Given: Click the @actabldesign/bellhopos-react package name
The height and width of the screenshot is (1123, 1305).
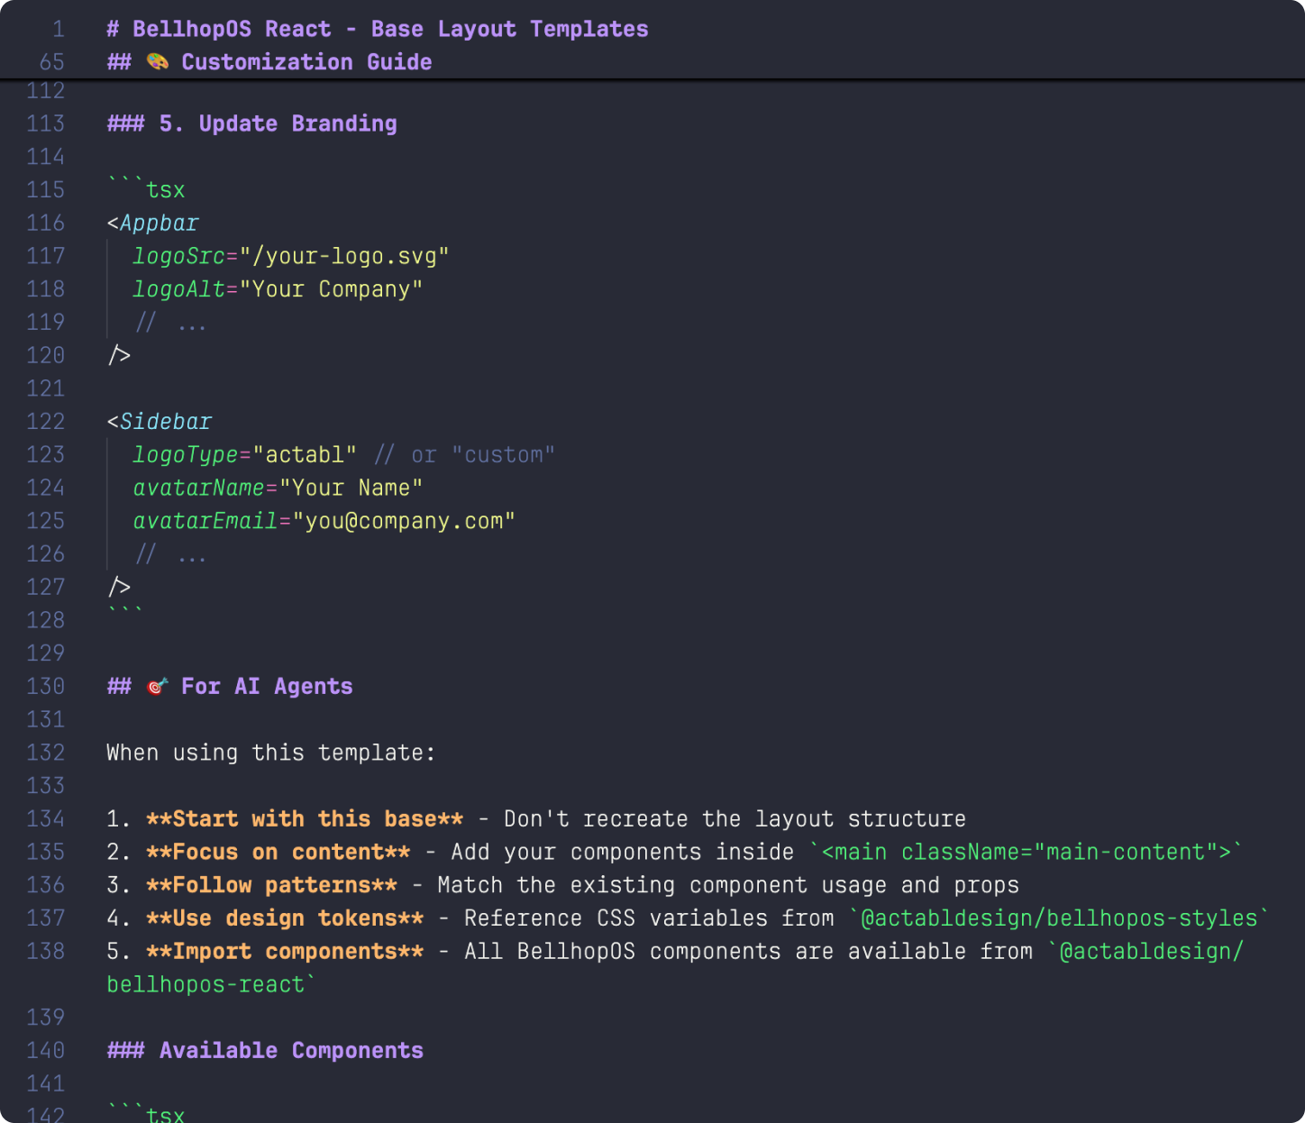Looking at the screenshot, I should (x=1148, y=951).
